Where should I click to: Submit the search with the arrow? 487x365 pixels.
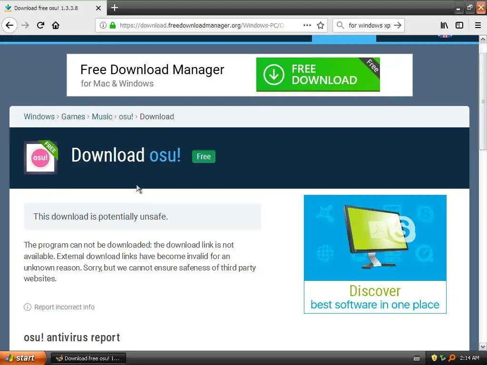coord(398,25)
